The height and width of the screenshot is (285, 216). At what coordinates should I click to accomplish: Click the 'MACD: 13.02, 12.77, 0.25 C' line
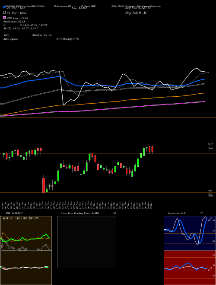point(21,28)
